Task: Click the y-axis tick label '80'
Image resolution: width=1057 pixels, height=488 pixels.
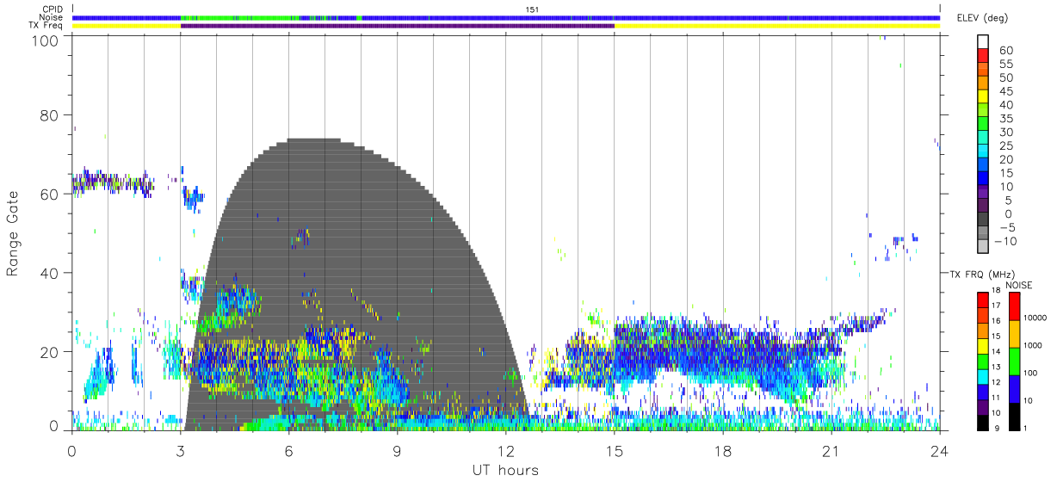Action: (50, 115)
